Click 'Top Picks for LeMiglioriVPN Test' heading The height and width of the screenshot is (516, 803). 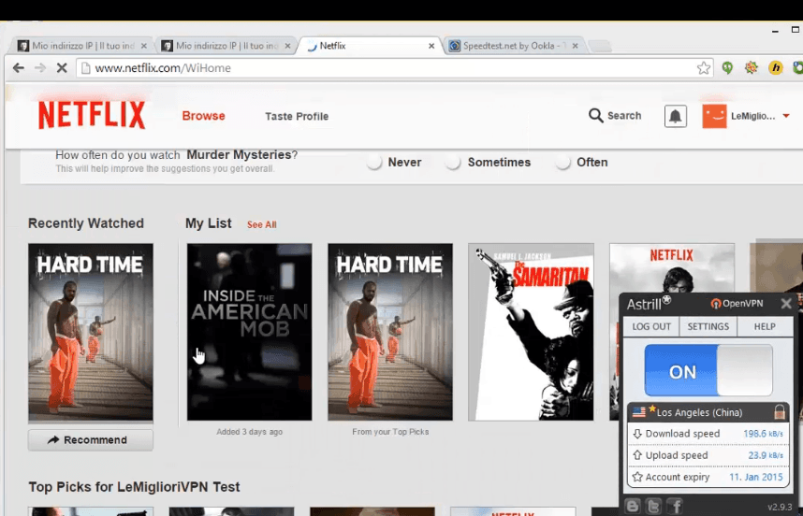[134, 486]
